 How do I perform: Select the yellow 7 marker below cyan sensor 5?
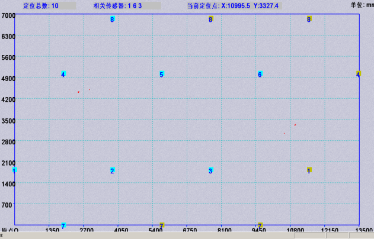tap(162, 226)
